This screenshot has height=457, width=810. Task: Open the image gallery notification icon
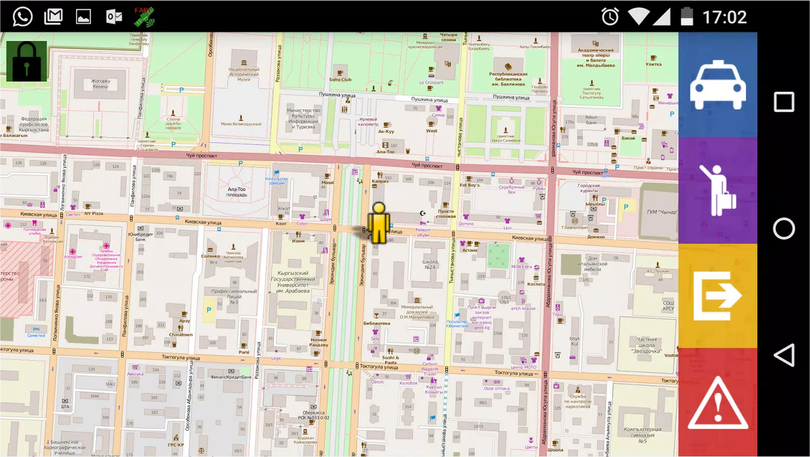[83, 17]
